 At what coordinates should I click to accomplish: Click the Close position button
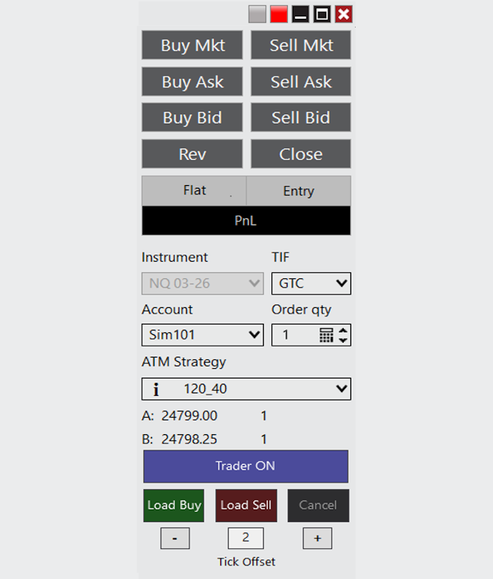click(300, 154)
